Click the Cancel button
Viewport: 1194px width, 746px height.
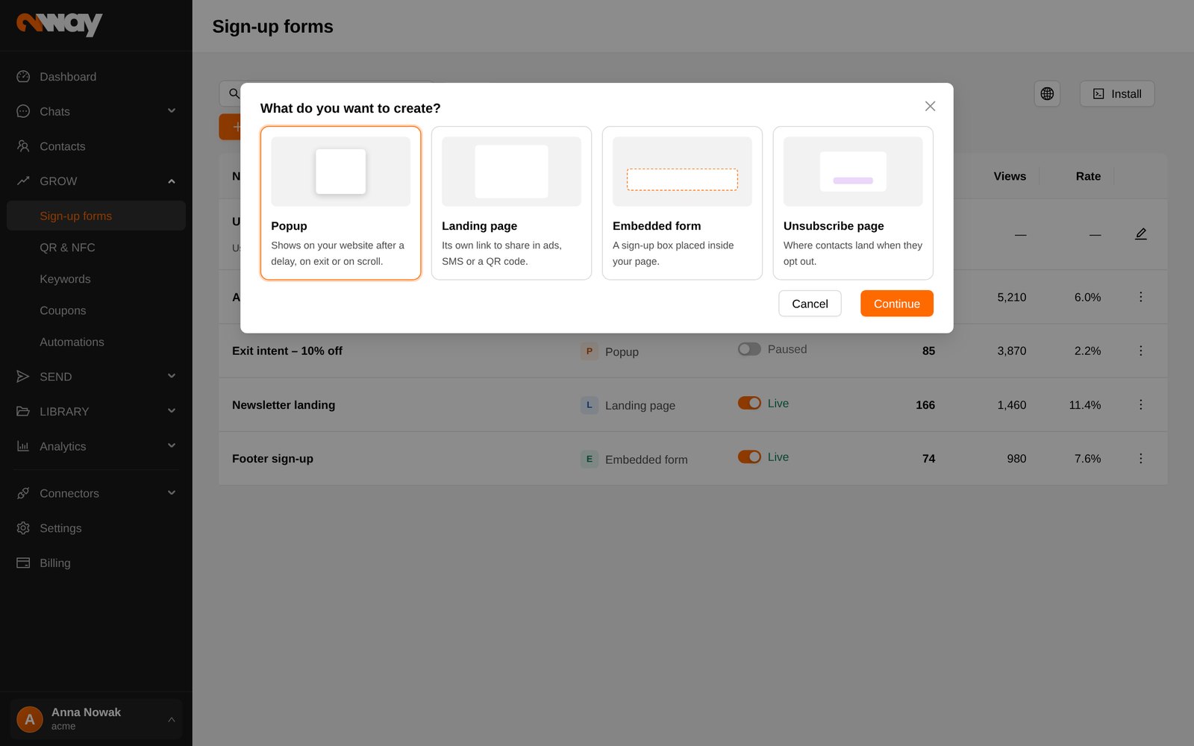[x=810, y=304]
